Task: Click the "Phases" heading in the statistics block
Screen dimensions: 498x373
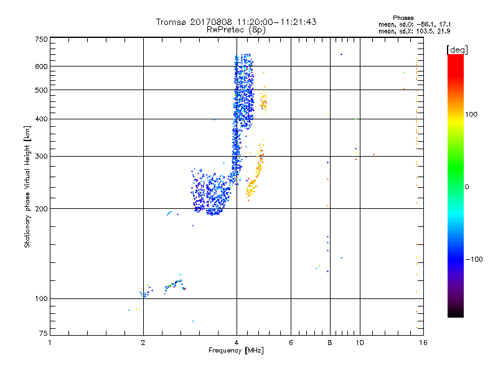Action: click(403, 18)
